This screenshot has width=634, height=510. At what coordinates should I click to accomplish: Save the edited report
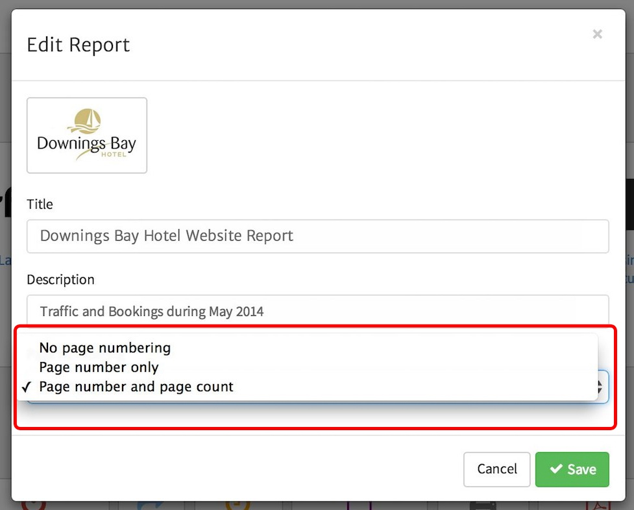click(x=572, y=469)
